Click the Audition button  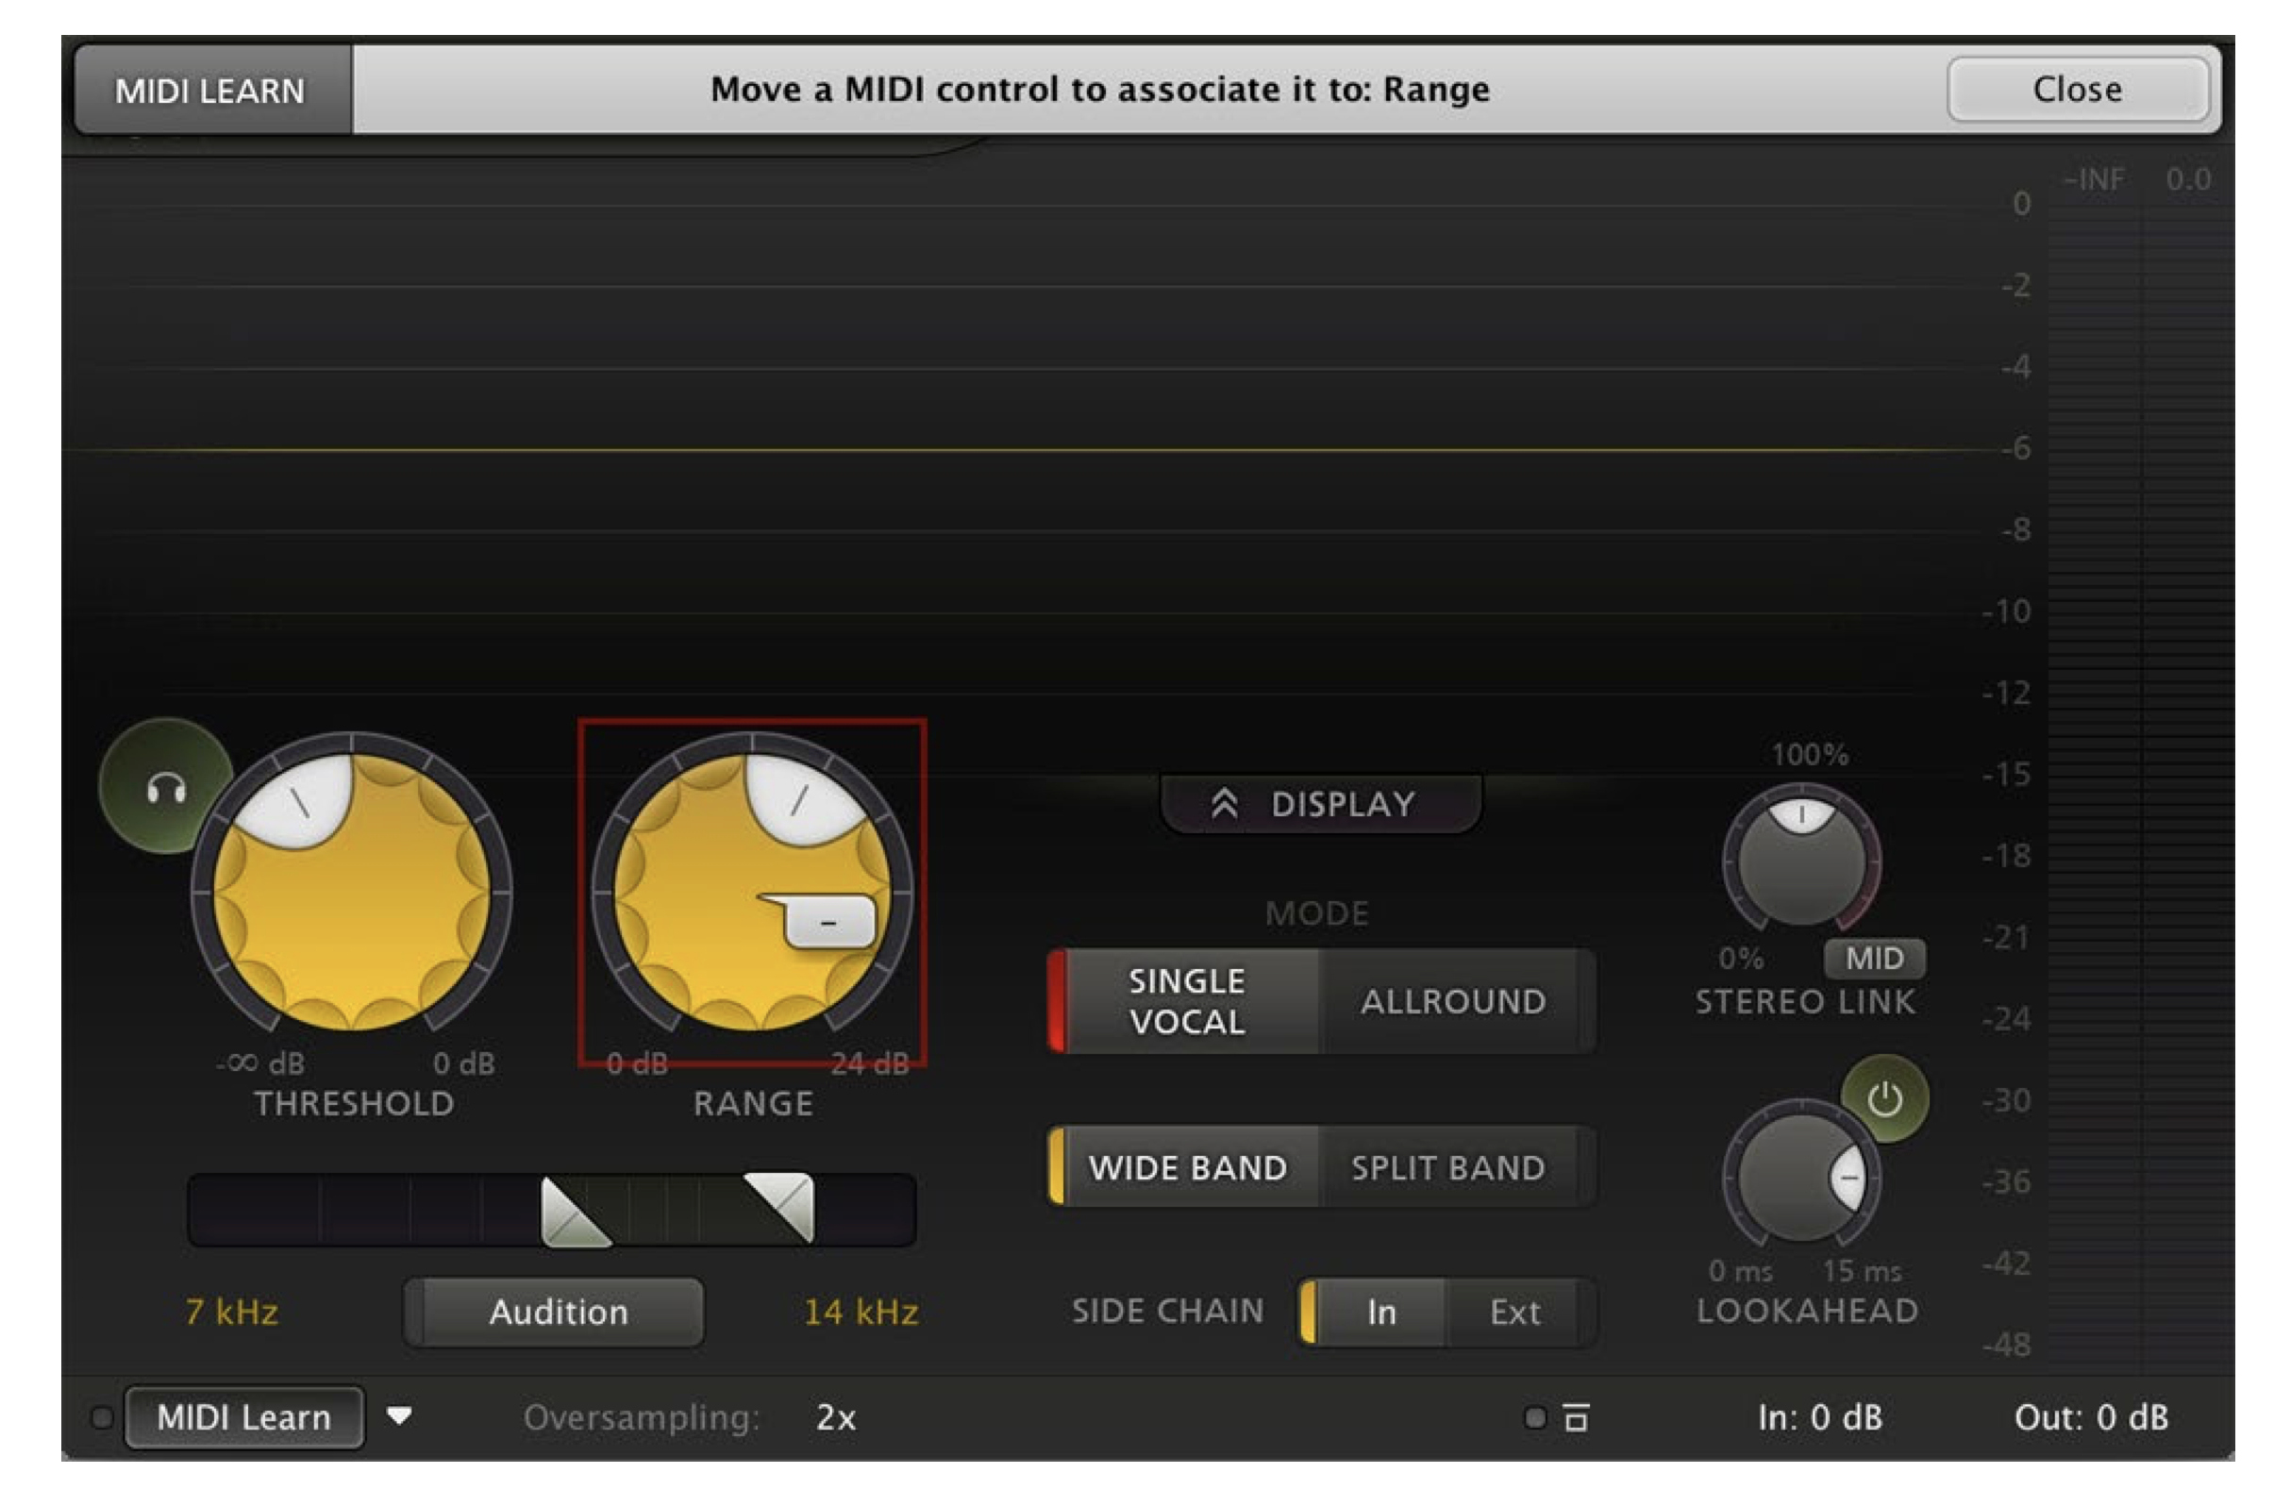click(558, 1312)
